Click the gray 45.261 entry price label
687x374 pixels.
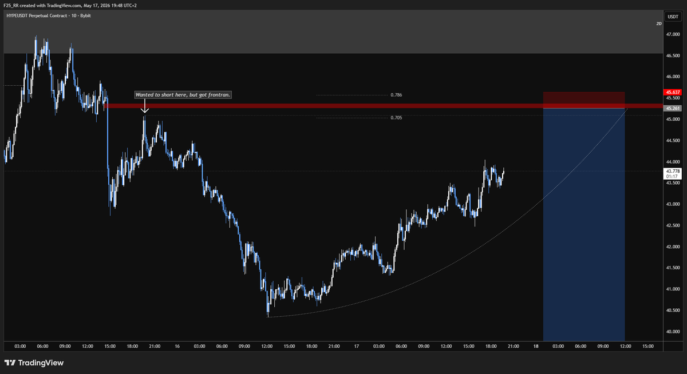pos(672,108)
